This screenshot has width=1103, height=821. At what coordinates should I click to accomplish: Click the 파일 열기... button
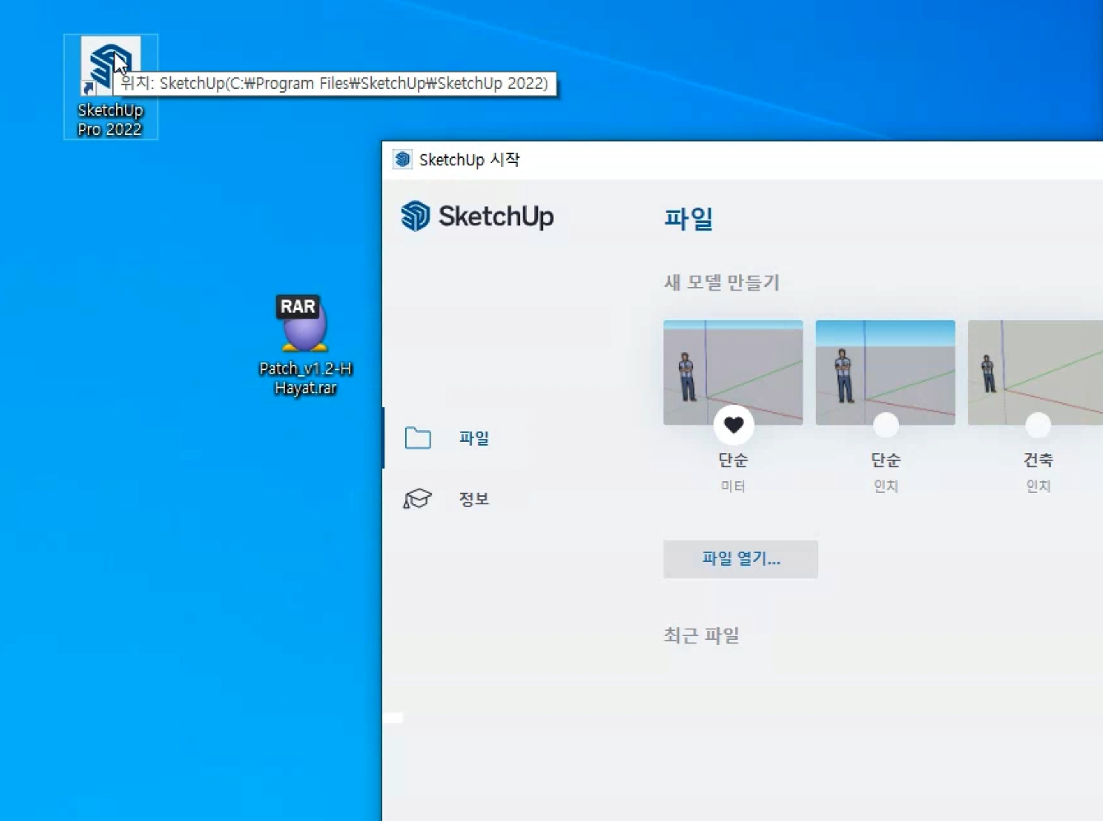pyautogui.click(x=741, y=559)
